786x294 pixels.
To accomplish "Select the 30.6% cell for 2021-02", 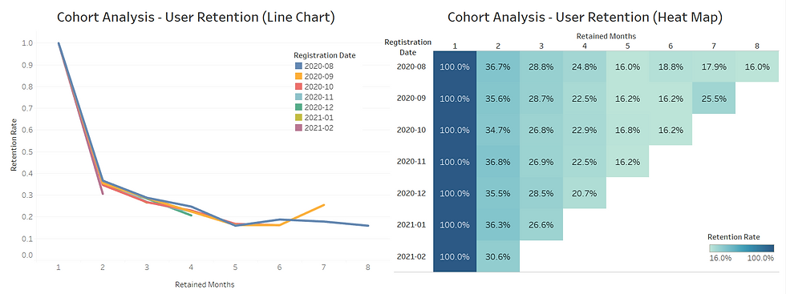I will (498, 256).
